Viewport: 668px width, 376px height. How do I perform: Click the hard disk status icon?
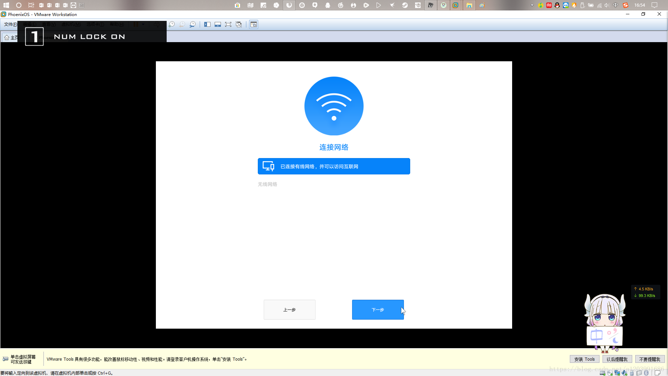click(x=603, y=373)
